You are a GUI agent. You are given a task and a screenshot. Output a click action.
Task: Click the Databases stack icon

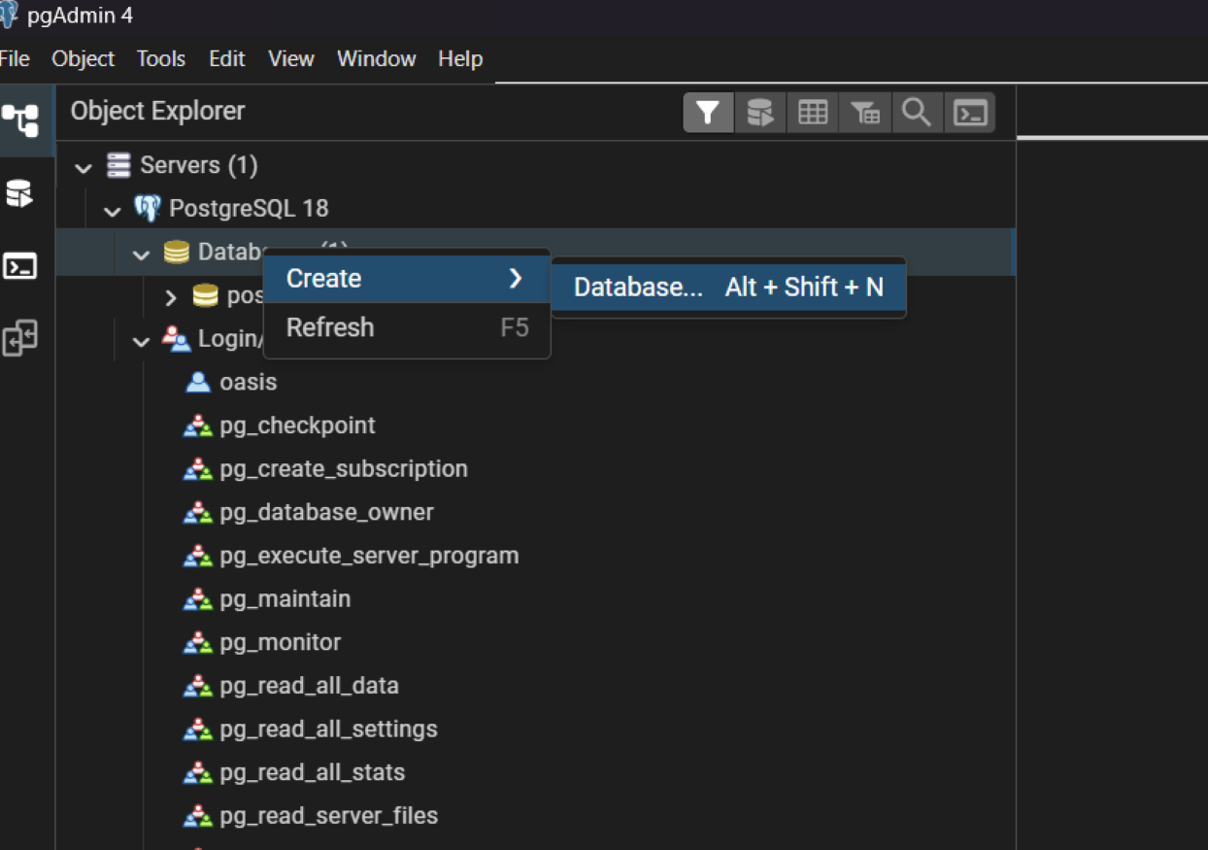tap(177, 252)
